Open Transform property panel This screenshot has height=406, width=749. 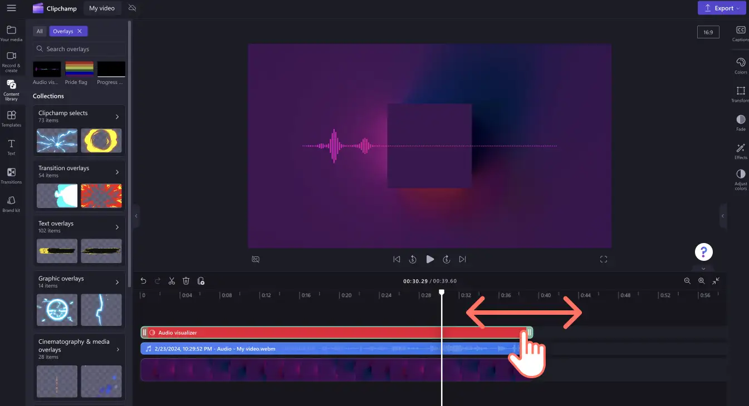pos(741,94)
